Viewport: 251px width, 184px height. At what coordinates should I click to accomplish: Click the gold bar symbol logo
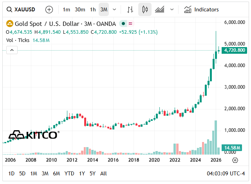(x=10, y=24)
